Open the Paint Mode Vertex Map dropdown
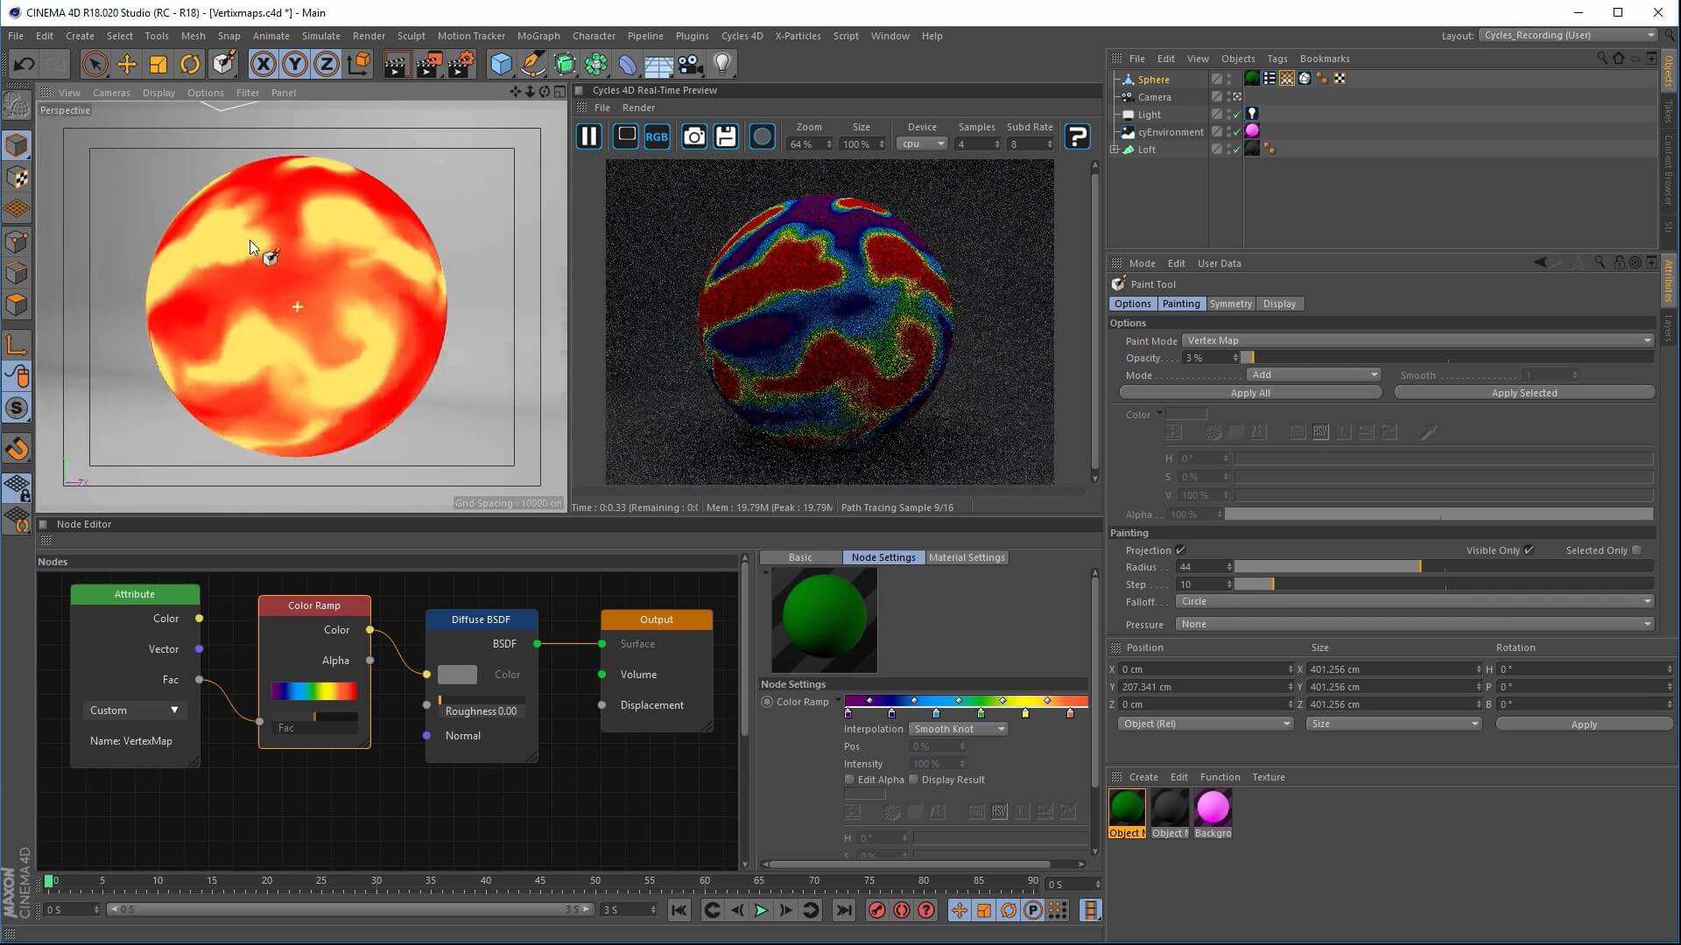1681x945 pixels. click(x=1417, y=340)
